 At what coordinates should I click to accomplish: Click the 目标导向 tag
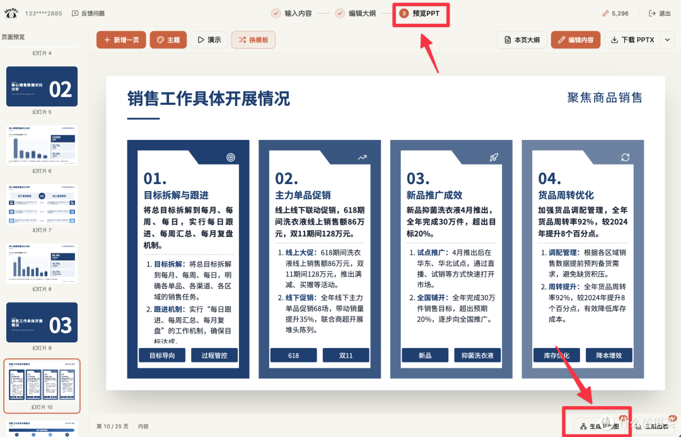point(162,355)
